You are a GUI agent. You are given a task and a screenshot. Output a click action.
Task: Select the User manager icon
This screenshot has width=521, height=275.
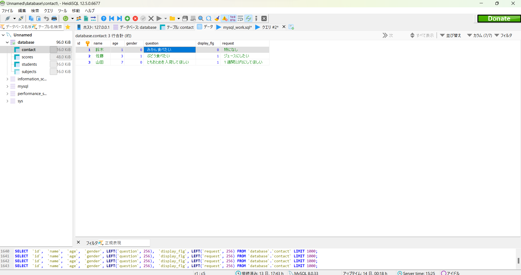(x=79, y=18)
